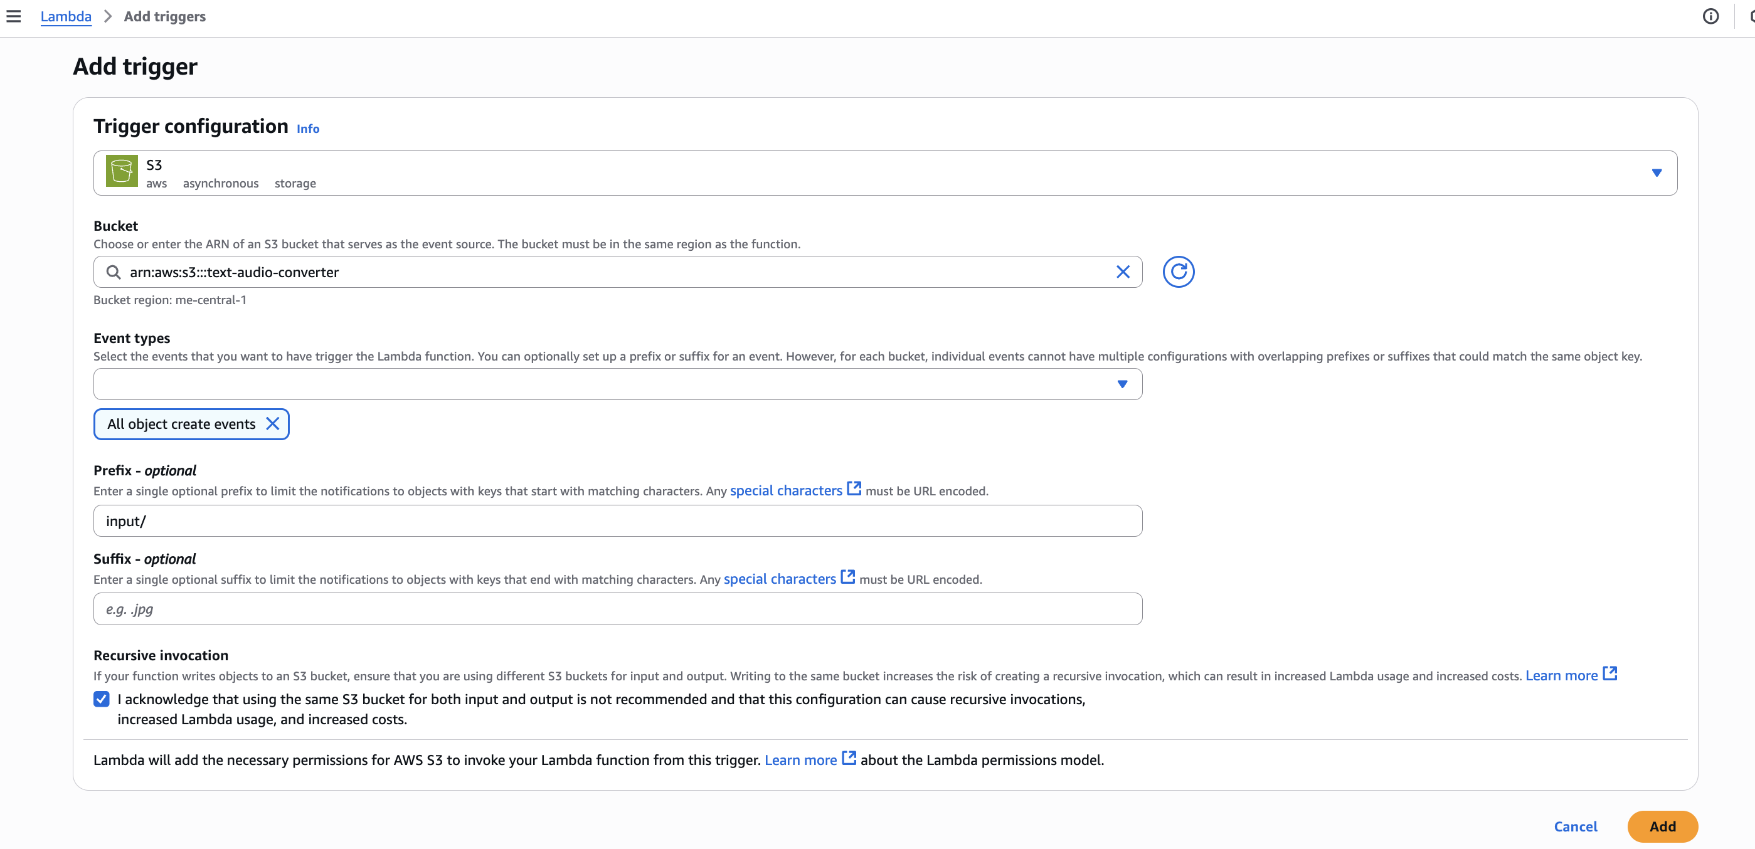Open special characters link under Suffix
Image resolution: width=1755 pixels, height=849 pixels.
point(780,579)
